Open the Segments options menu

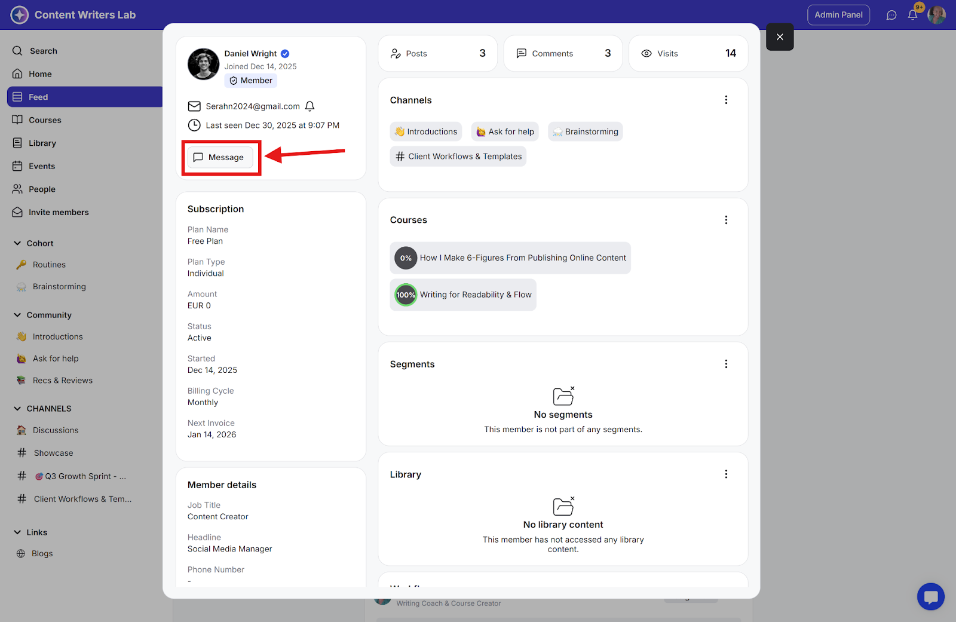point(726,364)
